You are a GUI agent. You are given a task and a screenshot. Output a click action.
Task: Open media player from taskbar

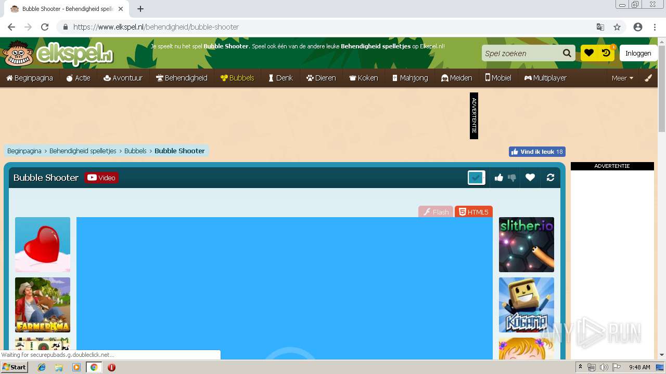click(76, 367)
